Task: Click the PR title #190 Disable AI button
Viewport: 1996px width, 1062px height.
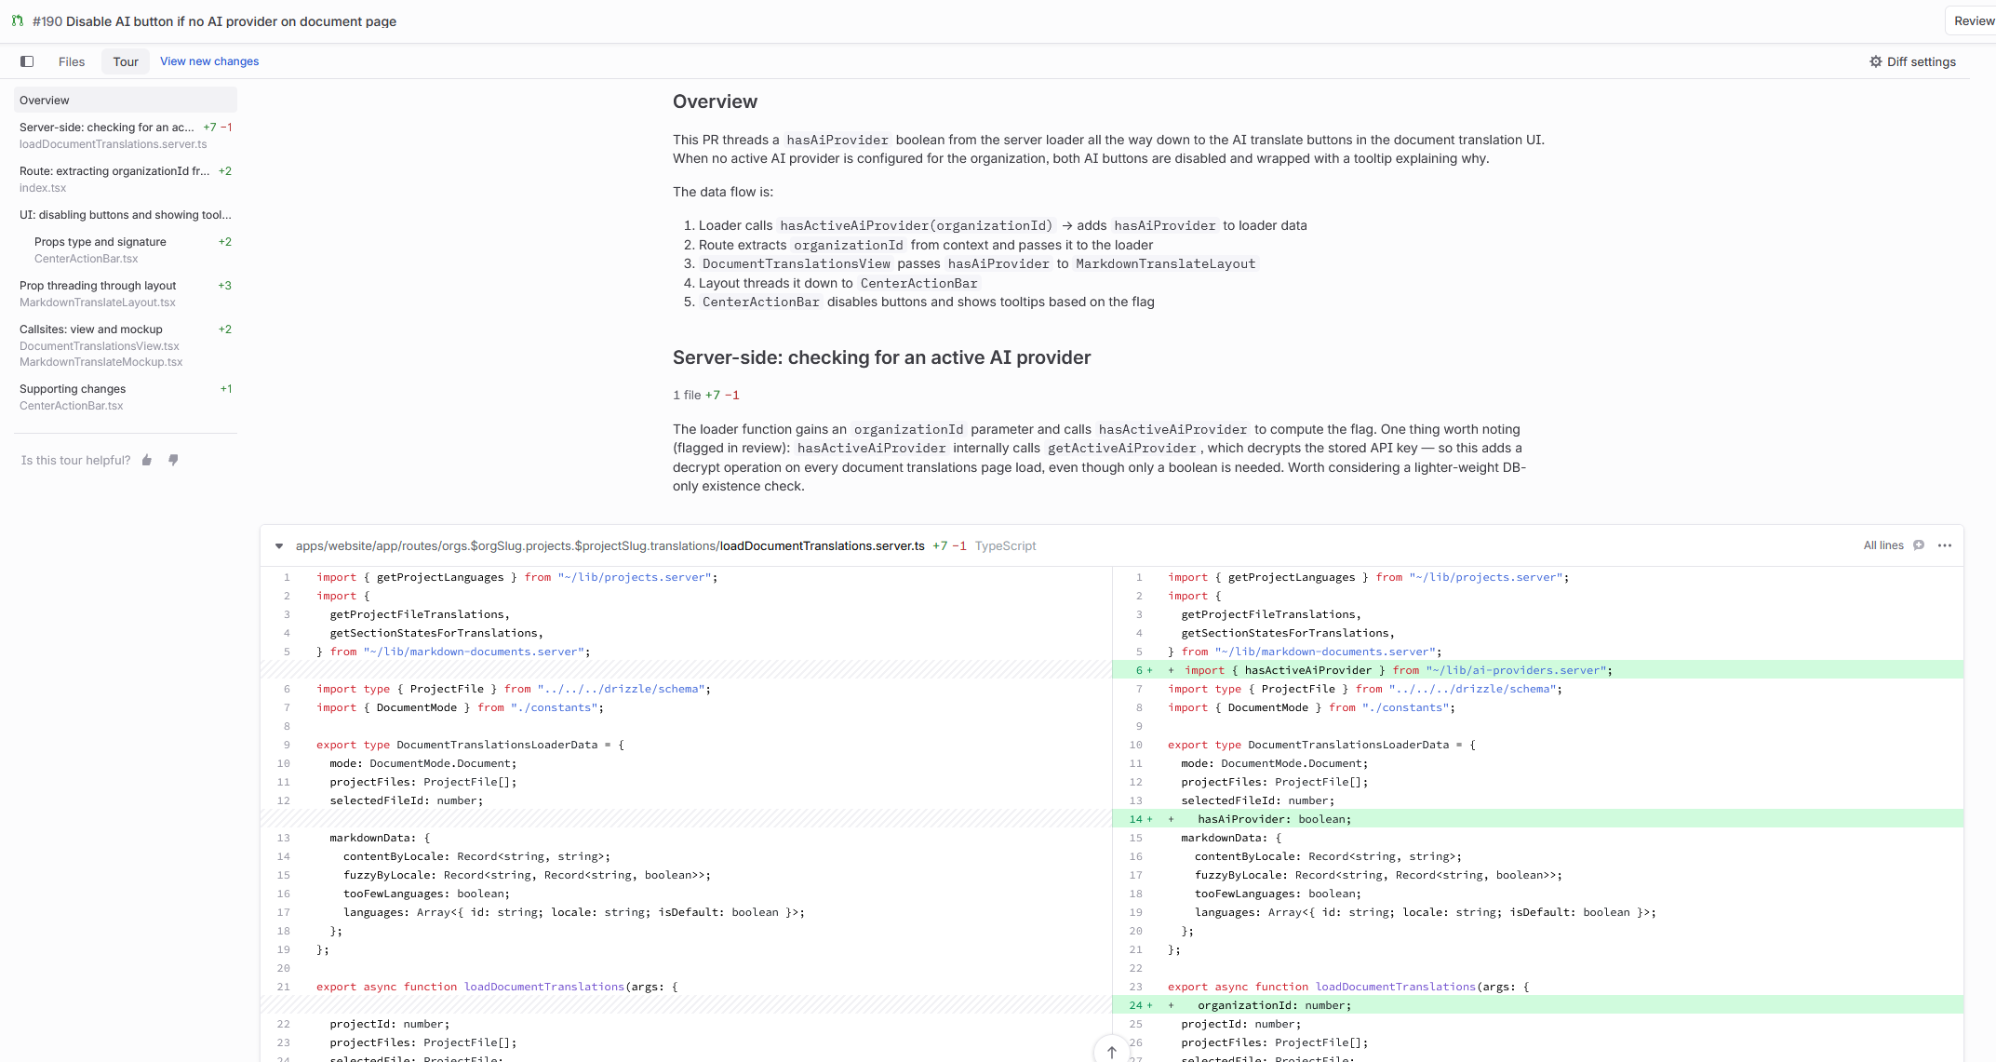Action: pos(215,21)
